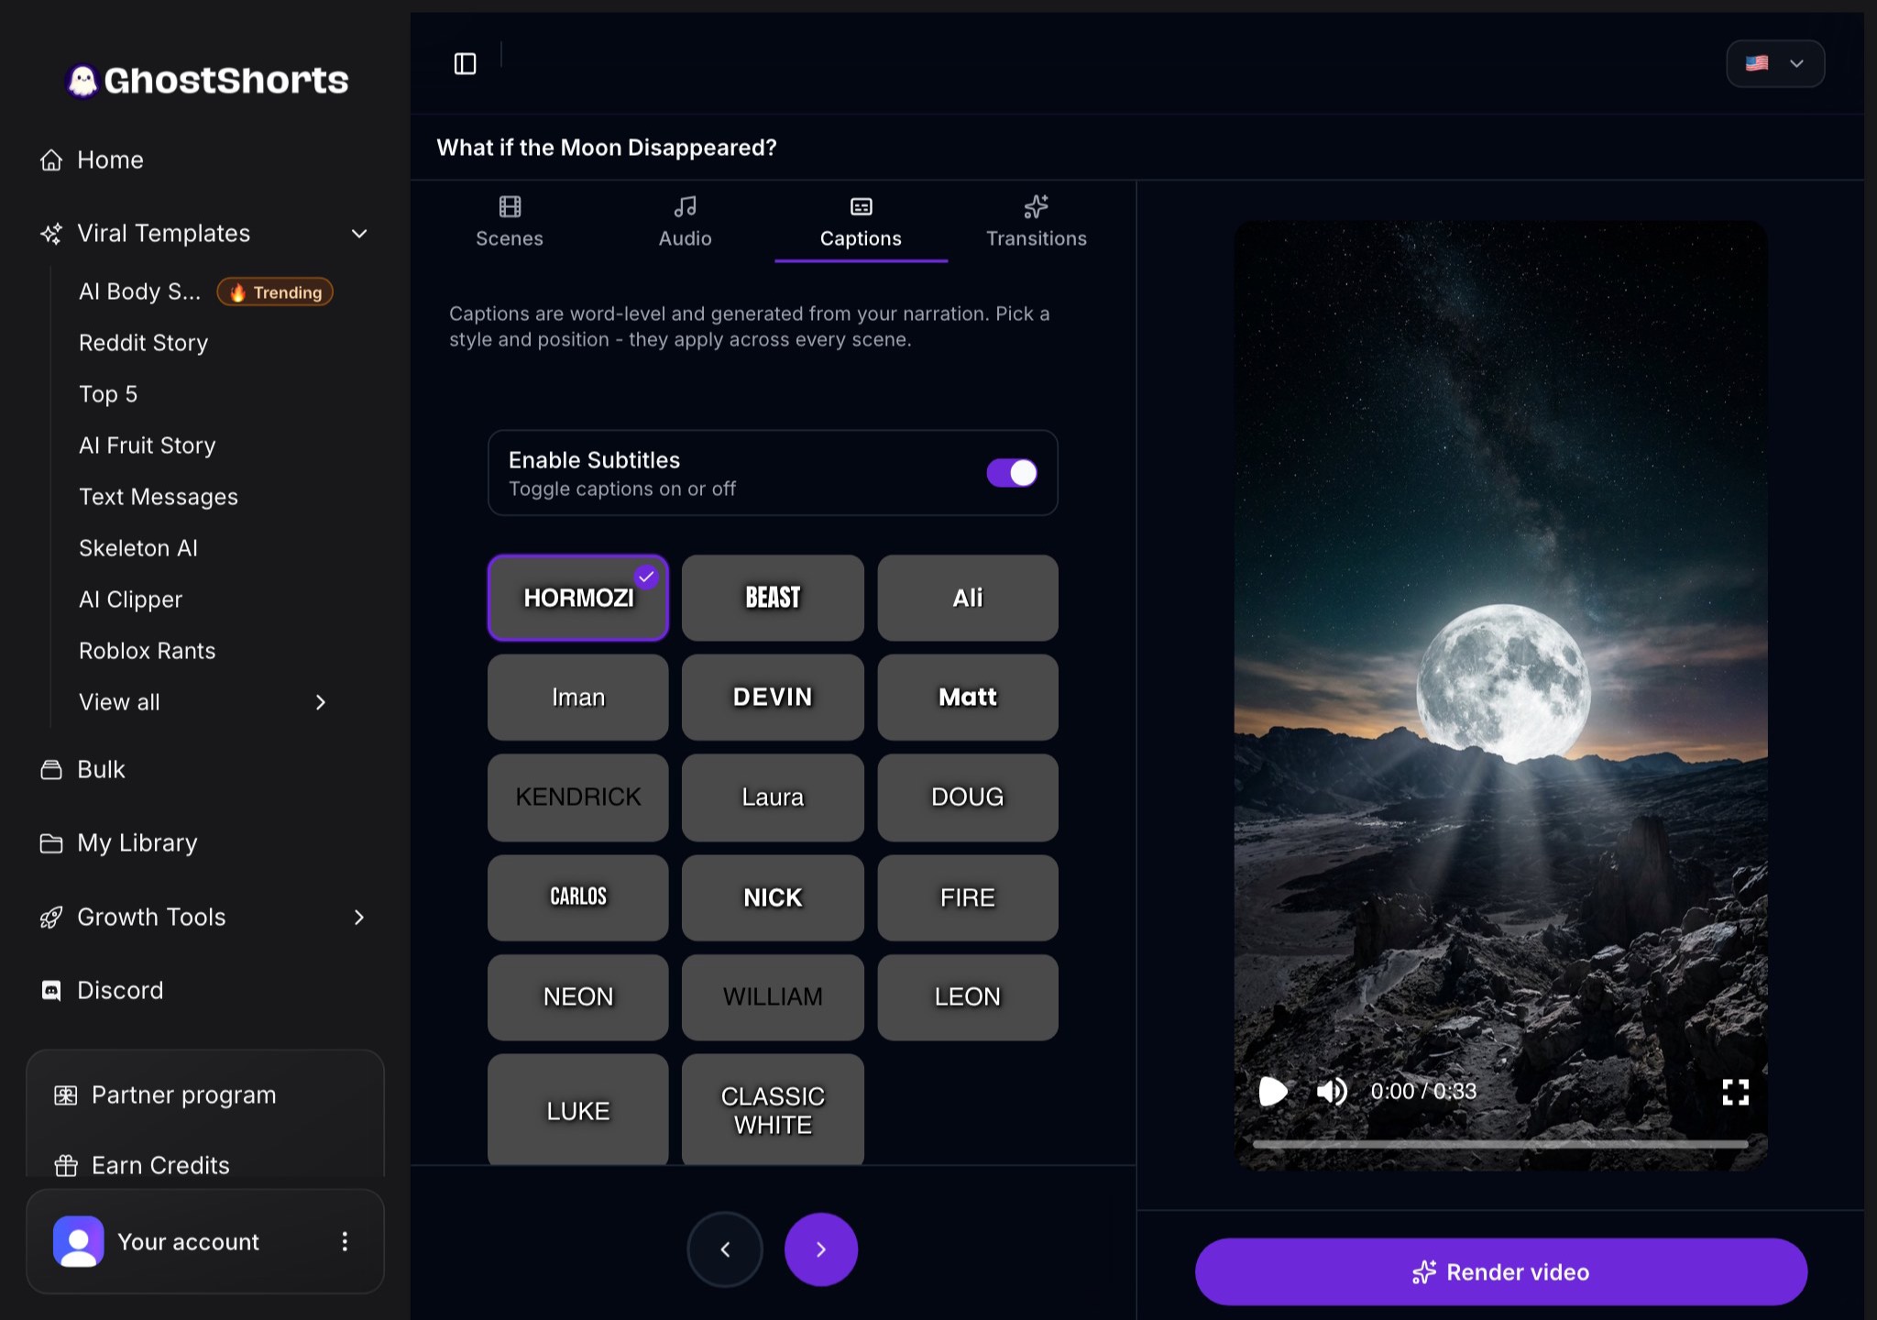The width and height of the screenshot is (1877, 1320).
Task: Click the Discord chat icon
Action: click(x=51, y=990)
